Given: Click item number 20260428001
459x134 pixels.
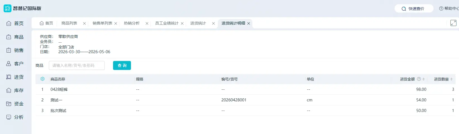Looking at the screenshot, I should point(234,100).
